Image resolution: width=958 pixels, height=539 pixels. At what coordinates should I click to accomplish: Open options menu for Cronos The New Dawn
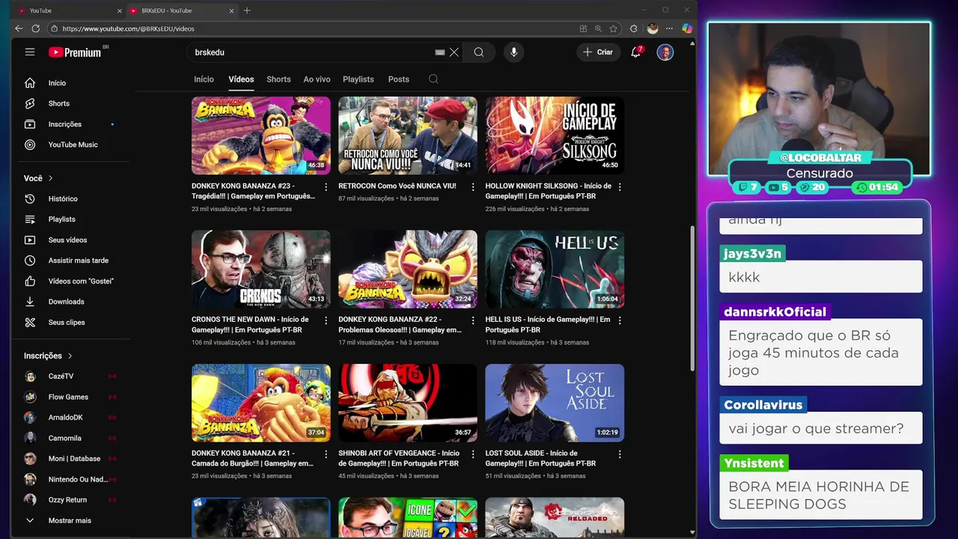[x=326, y=320]
